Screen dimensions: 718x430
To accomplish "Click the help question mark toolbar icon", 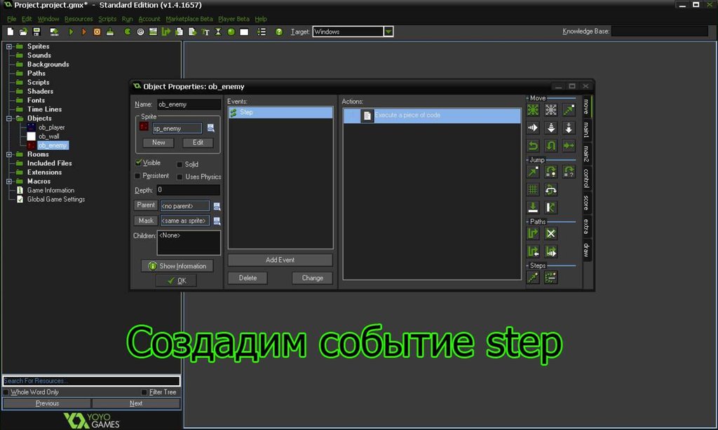I will (x=279, y=32).
